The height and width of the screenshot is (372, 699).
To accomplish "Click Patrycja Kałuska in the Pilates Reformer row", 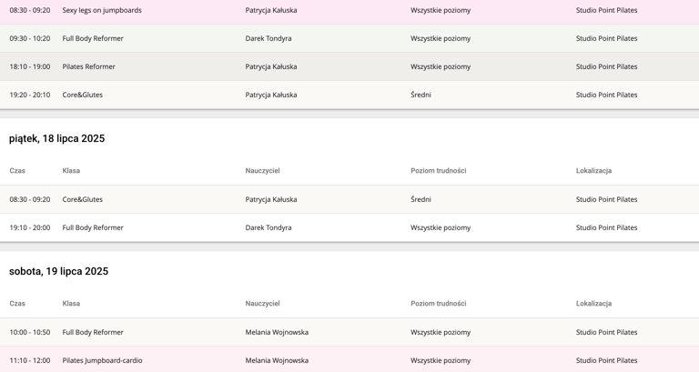I will point(271,67).
